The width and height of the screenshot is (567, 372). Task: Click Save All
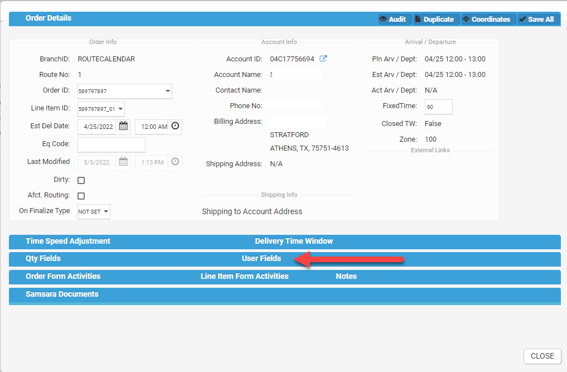[538, 19]
